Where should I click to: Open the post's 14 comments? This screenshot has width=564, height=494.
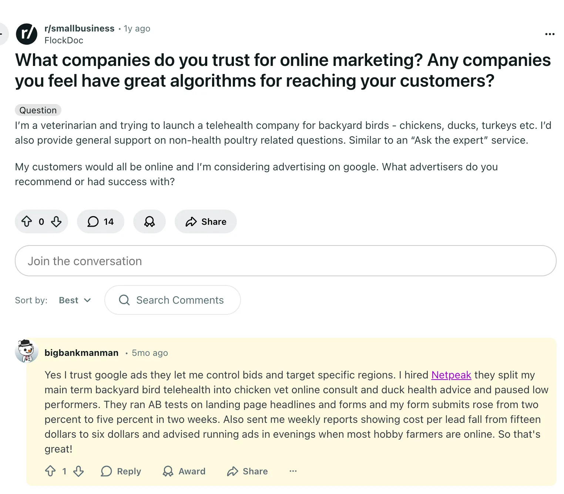[x=100, y=221]
